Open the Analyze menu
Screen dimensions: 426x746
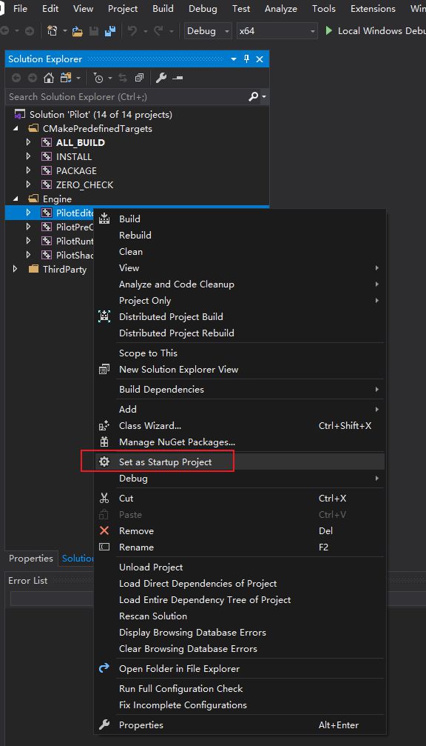(x=281, y=9)
